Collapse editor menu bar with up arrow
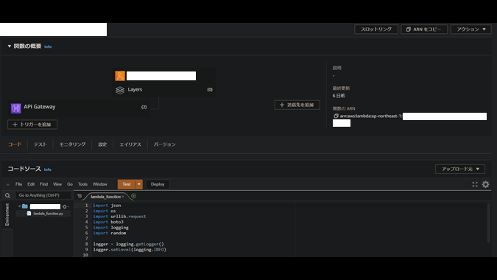The height and width of the screenshot is (280, 497). click(8, 184)
